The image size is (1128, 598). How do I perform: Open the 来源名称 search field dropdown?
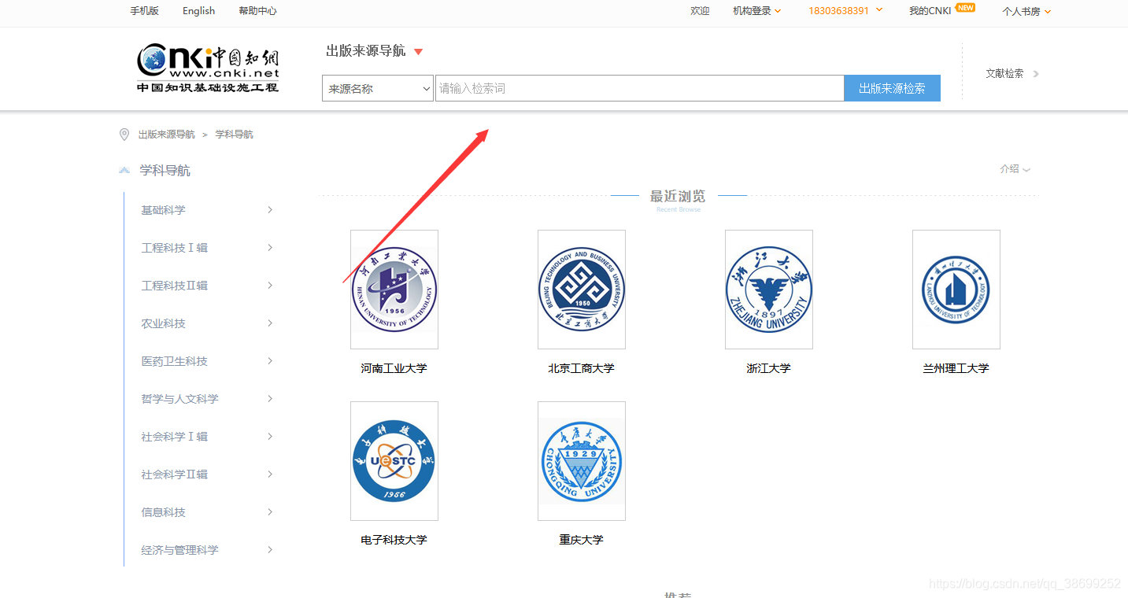tap(378, 89)
